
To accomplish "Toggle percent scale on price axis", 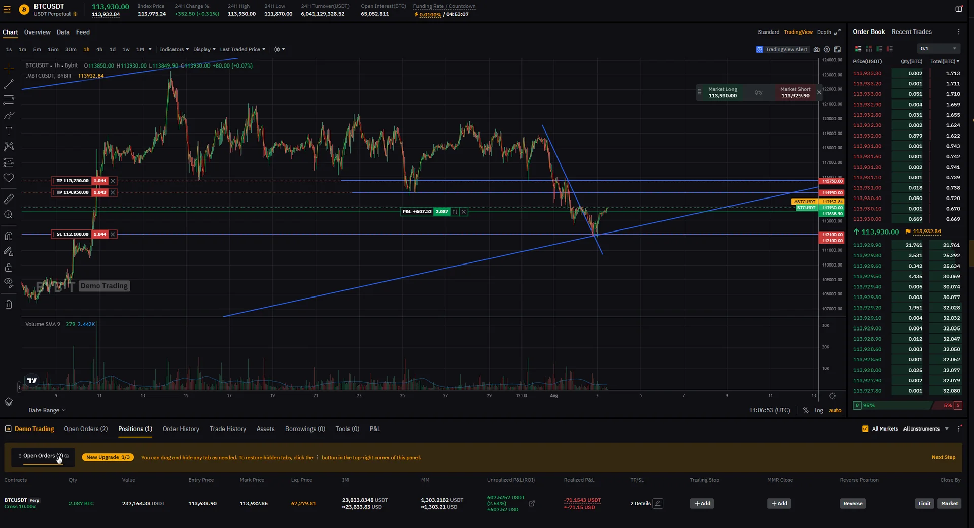I will (806, 410).
